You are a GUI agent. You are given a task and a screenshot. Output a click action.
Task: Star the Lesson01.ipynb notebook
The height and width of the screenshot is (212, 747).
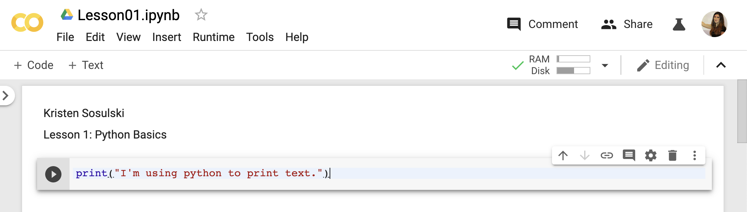tap(201, 15)
